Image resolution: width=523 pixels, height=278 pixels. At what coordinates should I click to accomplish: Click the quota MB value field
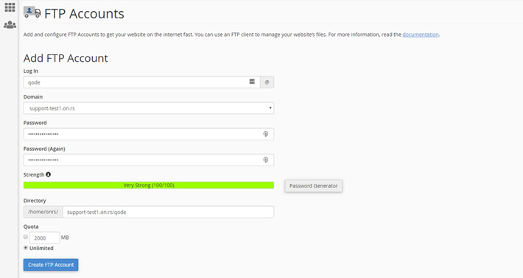(45, 238)
